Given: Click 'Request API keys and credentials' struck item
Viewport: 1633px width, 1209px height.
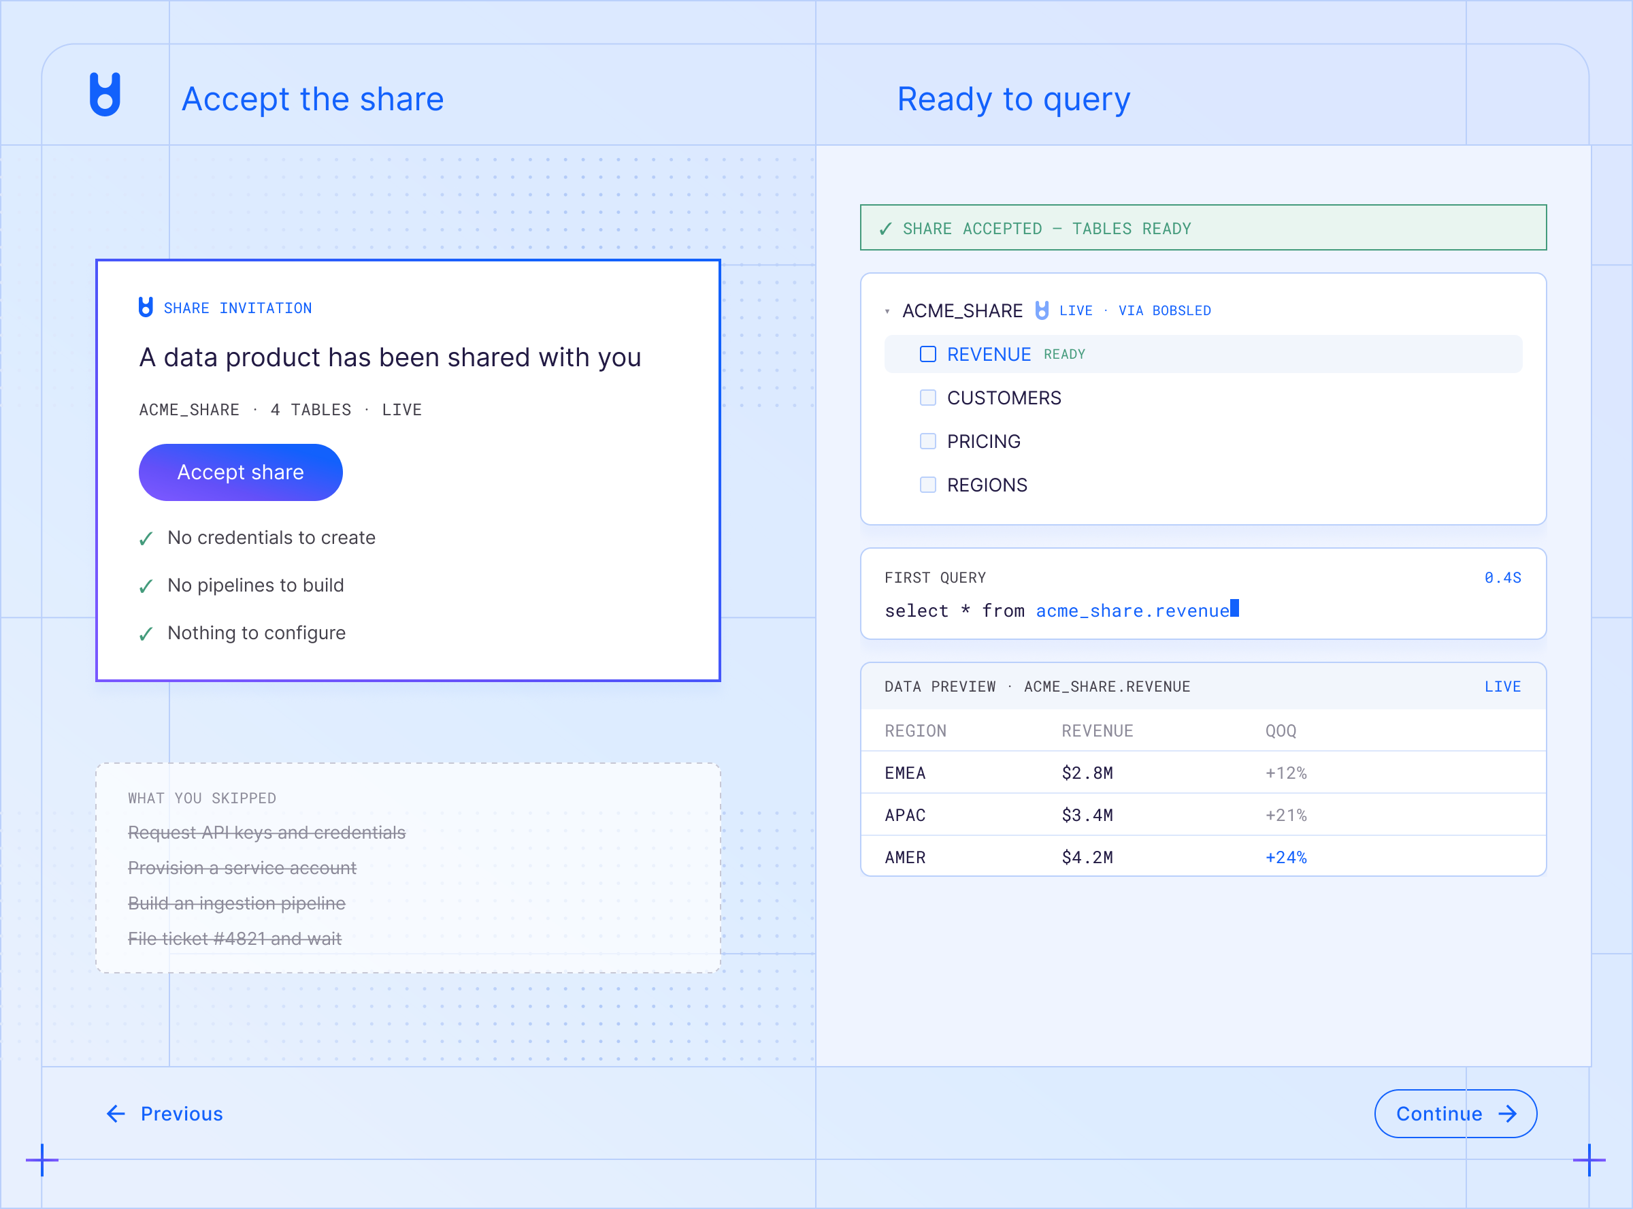Looking at the screenshot, I should (267, 833).
